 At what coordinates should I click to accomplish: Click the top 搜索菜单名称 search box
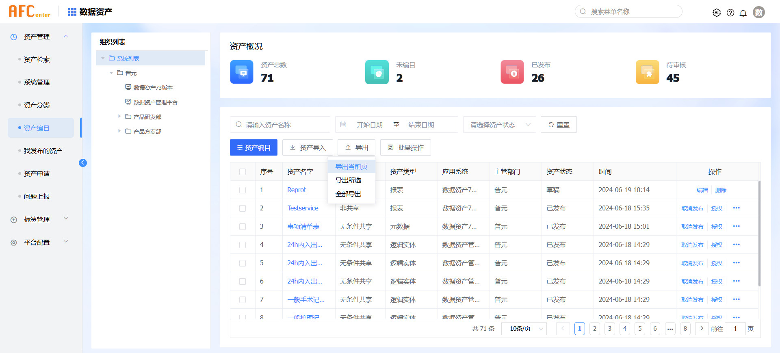point(628,11)
